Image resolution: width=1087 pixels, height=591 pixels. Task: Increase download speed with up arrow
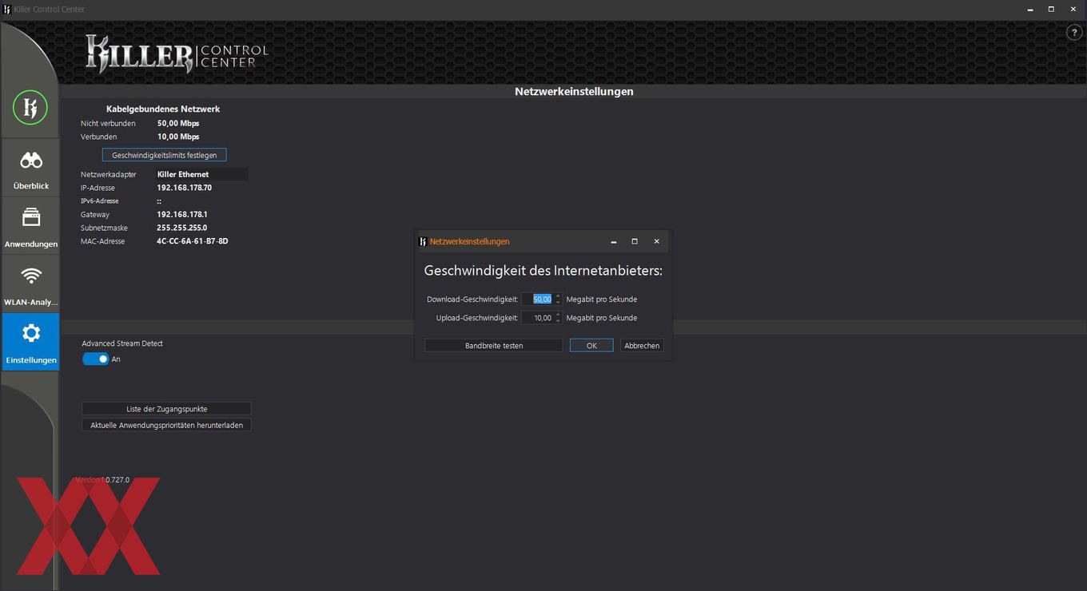tap(558, 296)
